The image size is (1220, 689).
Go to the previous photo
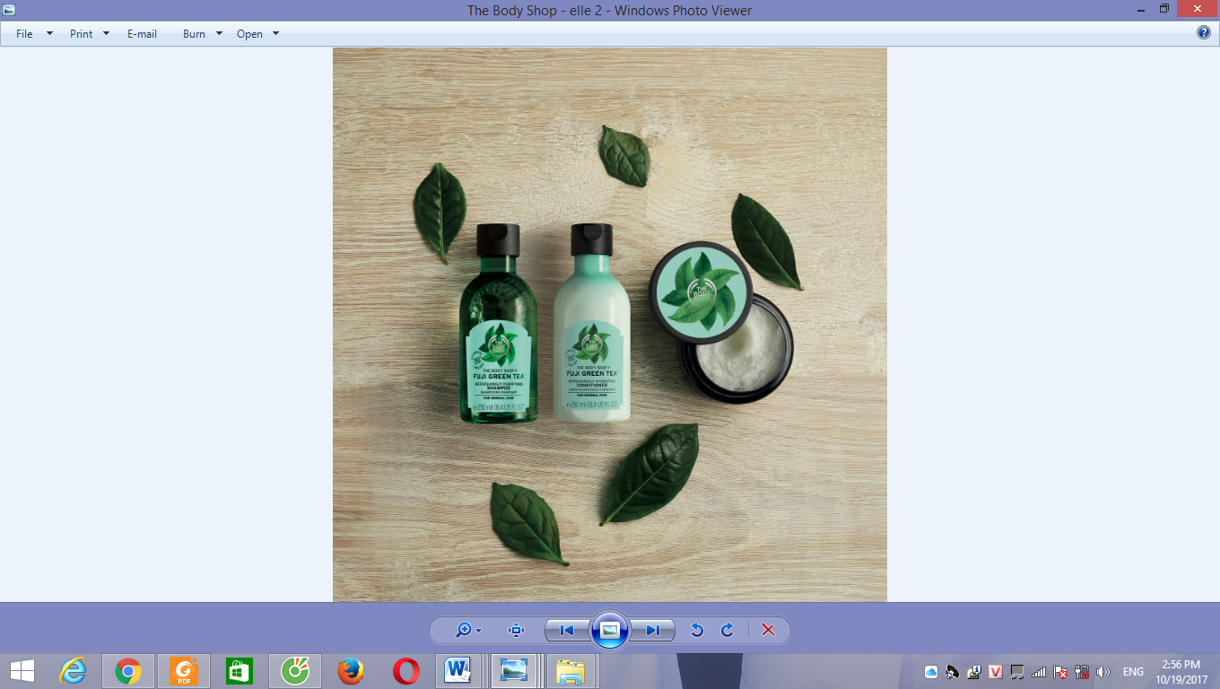coord(567,631)
